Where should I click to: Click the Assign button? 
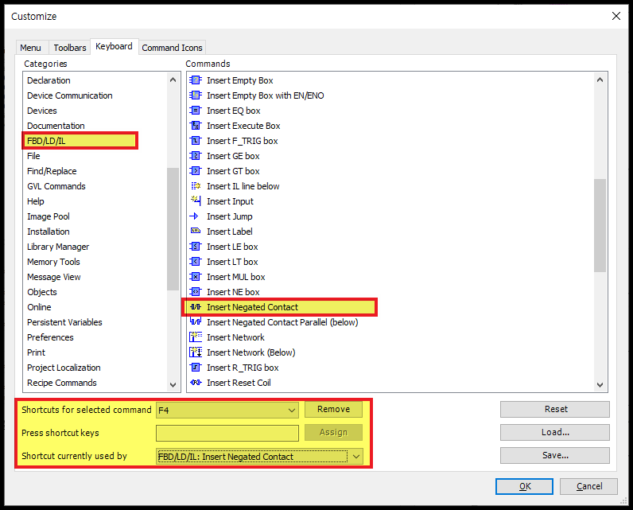(x=333, y=433)
